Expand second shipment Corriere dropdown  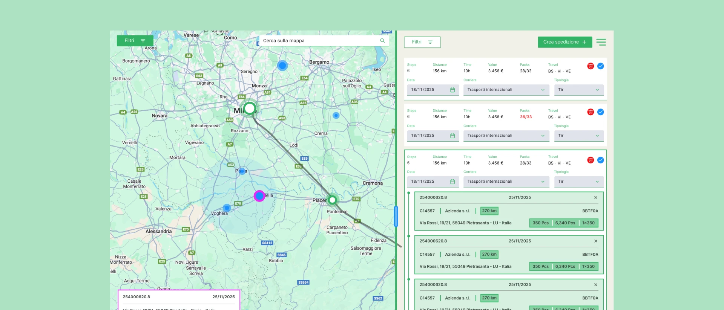pyautogui.click(x=506, y=136)
